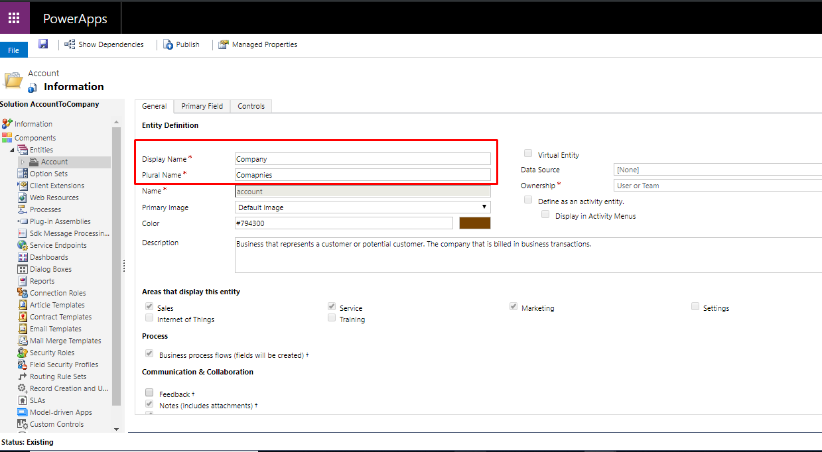Click Show Dependencies button label
Image resolution: width=822 pixels, height=452 pixels.
pos(111,44)
